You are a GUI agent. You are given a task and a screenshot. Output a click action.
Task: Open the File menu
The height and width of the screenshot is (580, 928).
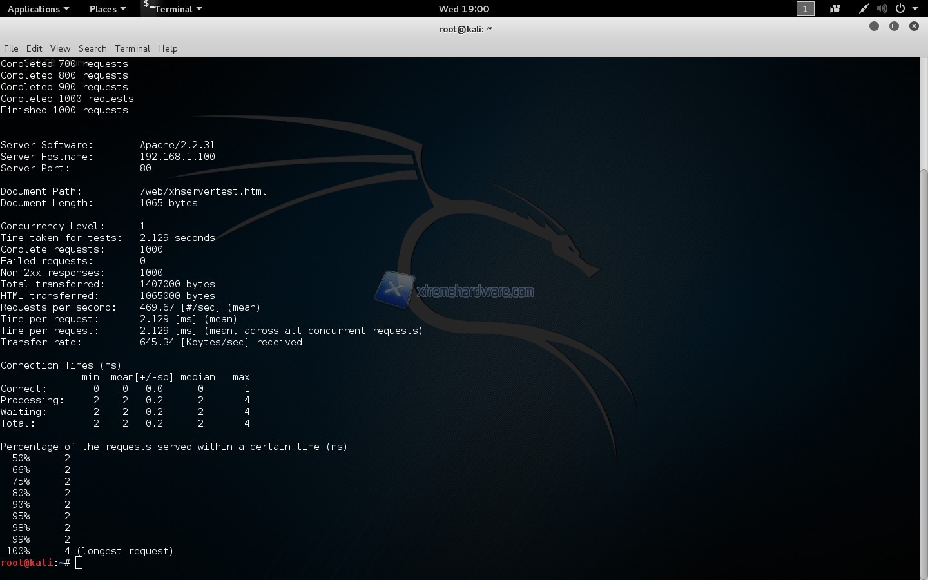coord(11,48)
